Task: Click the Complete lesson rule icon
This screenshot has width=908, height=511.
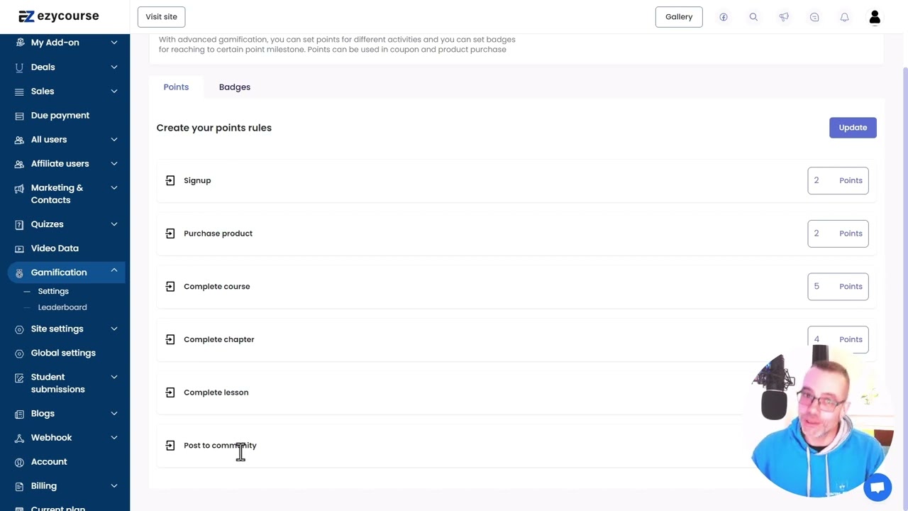Action: (170, 392)
